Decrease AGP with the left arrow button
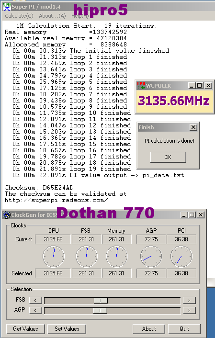The height and width of the screenshot is (338, 215). pos(35,310)
